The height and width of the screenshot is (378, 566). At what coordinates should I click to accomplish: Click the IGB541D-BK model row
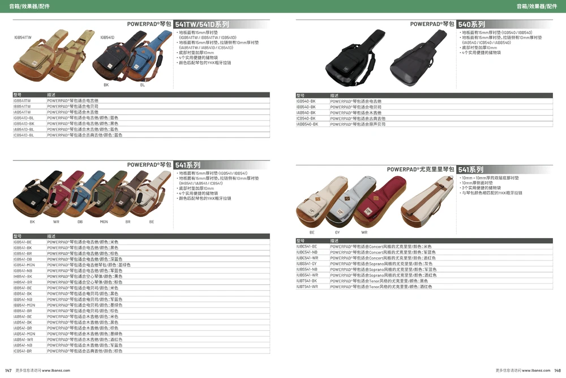[141, 124]
